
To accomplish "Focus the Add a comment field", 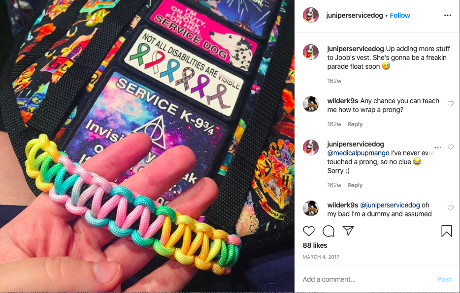I will point(367,279).
